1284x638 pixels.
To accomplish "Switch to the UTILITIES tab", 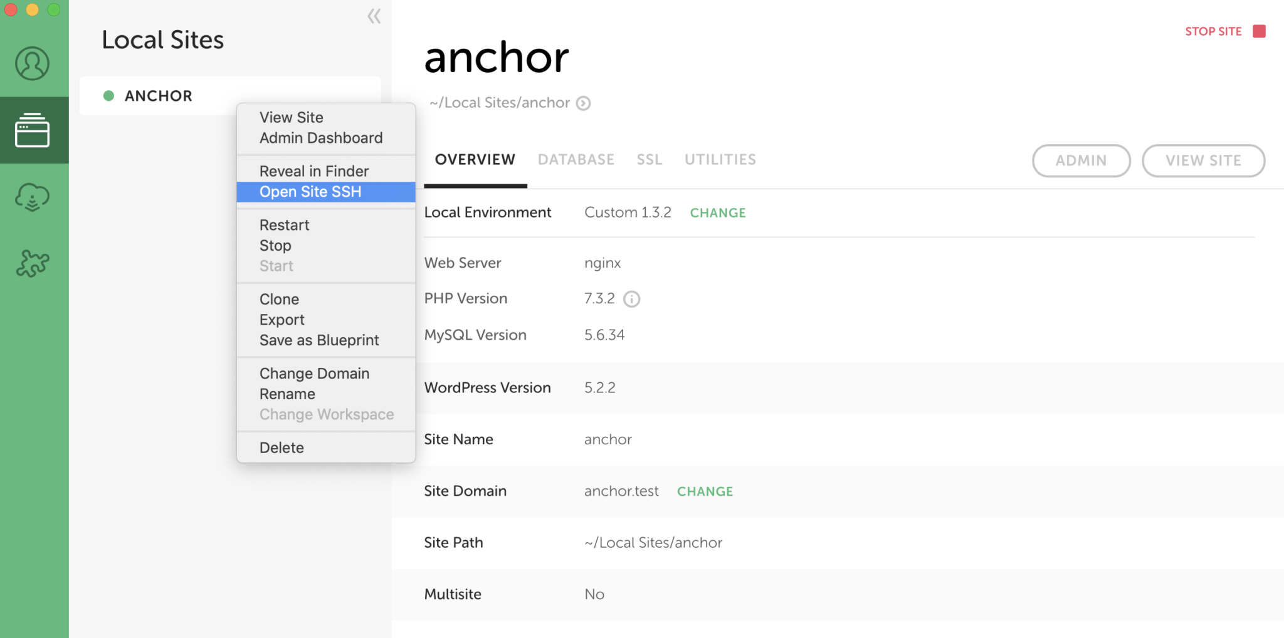I will (x=720, y=160).
